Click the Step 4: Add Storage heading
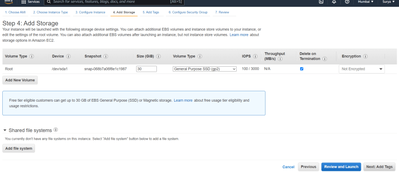 pos(30,24)
